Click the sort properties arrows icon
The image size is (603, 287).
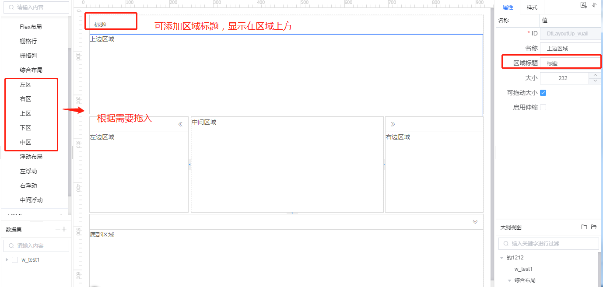594,5
